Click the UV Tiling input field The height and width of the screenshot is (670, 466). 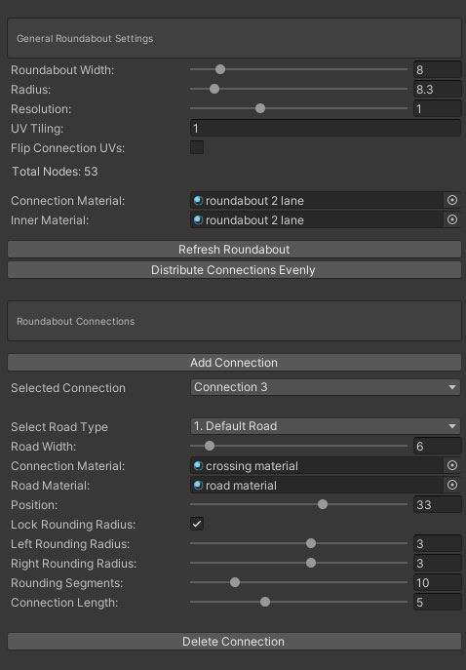[326, 128]
